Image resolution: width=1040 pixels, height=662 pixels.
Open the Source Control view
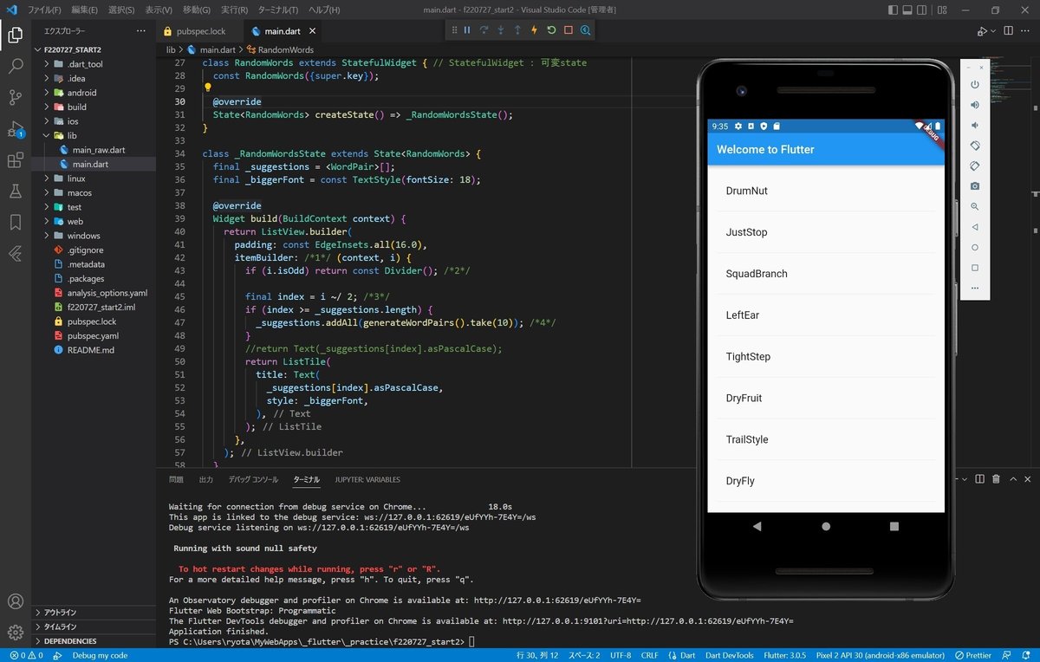pyautogui.click(x=16, y=97)
